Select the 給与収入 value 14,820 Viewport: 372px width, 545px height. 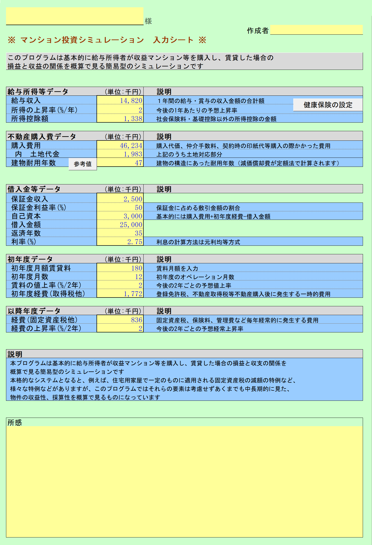[x=120, y=100]
